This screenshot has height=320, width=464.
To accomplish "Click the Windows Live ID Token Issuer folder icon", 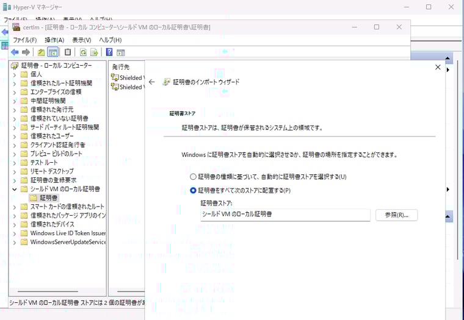I will 24,233.
